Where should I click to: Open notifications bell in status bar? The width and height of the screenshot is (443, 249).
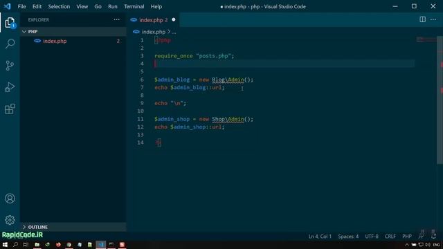433,237
